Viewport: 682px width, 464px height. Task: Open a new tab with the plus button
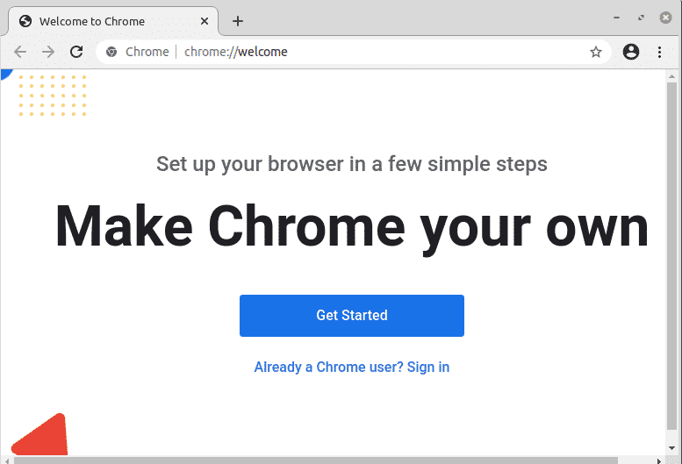tap(238, 21)
